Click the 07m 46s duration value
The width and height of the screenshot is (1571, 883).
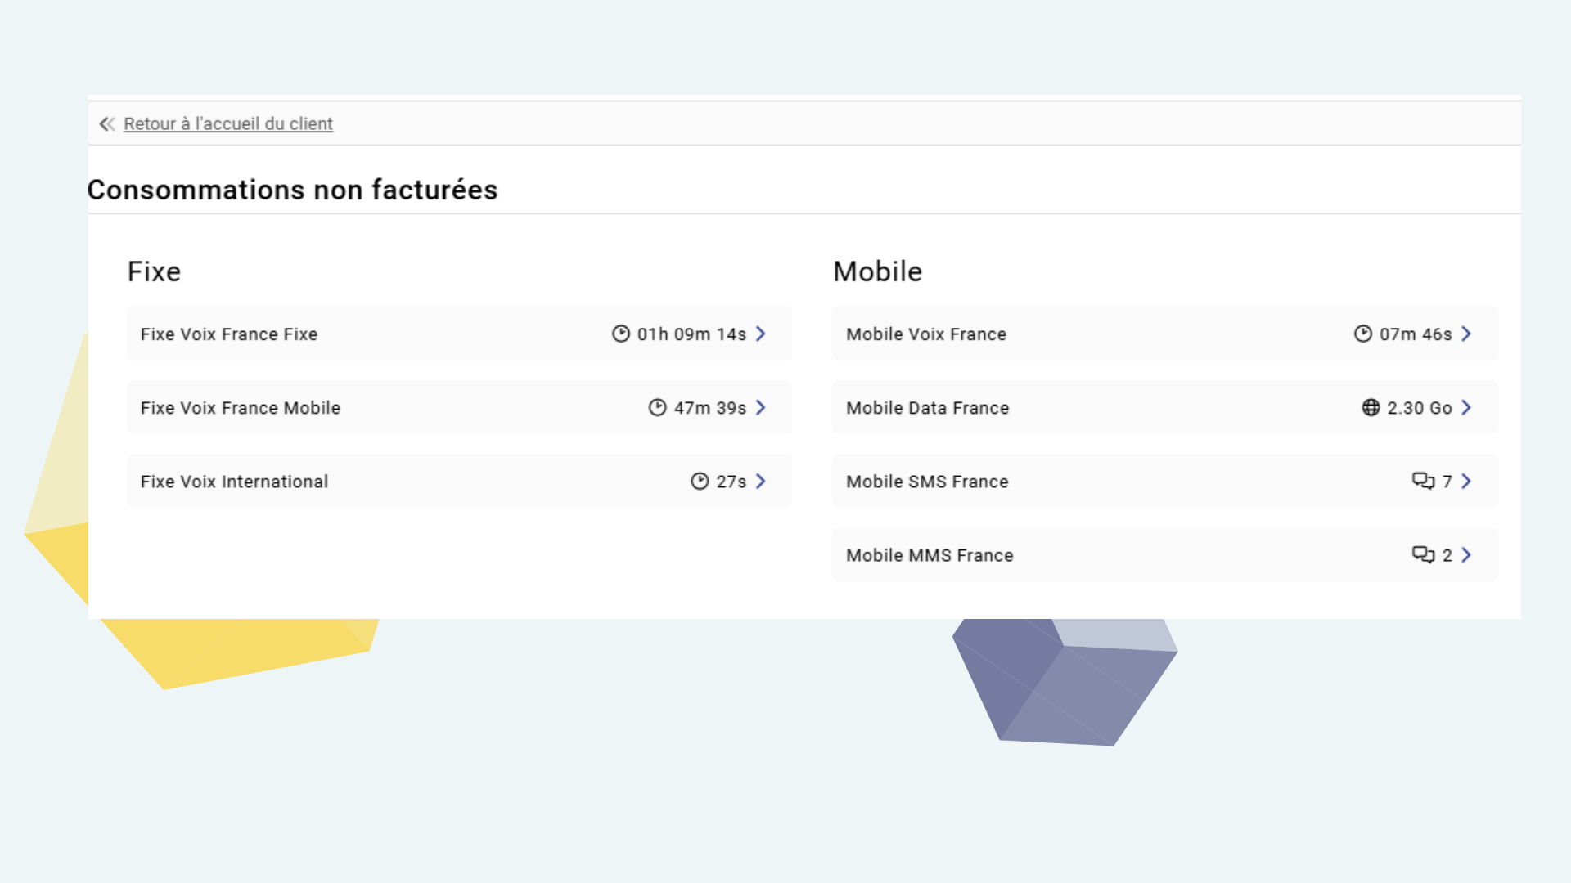click(1416, 334)
